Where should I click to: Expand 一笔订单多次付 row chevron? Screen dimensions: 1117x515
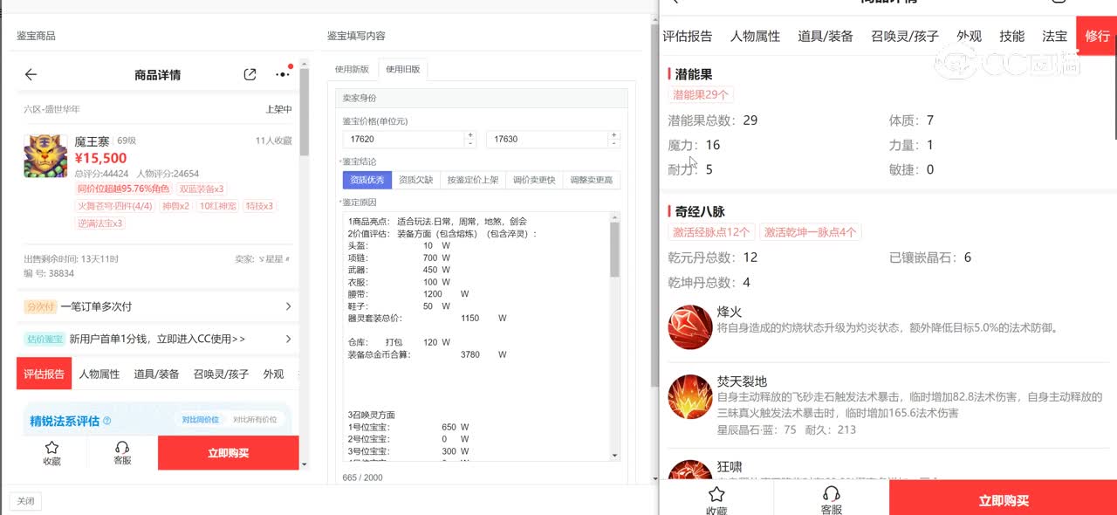coord(289,306)
